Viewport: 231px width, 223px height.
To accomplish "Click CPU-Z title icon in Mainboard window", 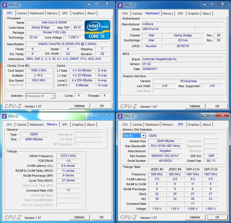I will pos(120,5).
